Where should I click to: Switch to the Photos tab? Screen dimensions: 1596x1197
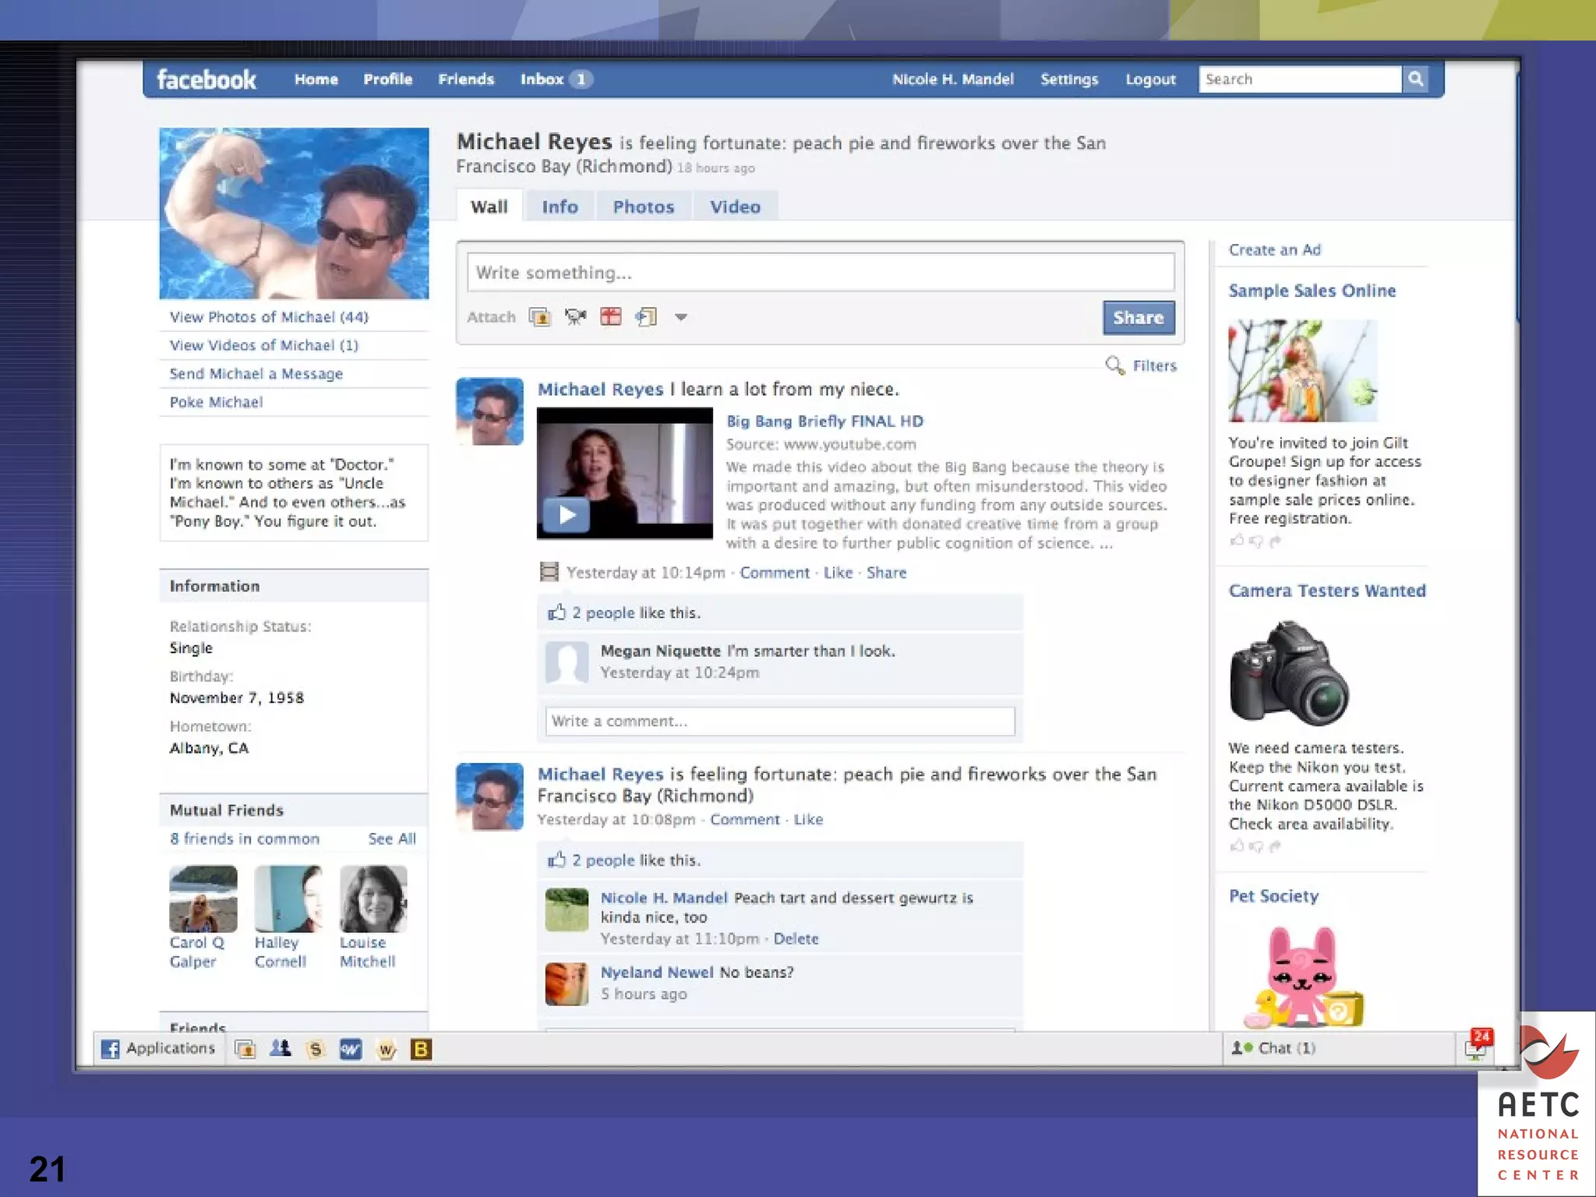(x=643, y=207)
